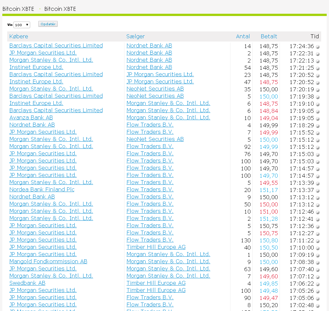
Task: Click the Antal column header
Action: click(x=243, y=37)
